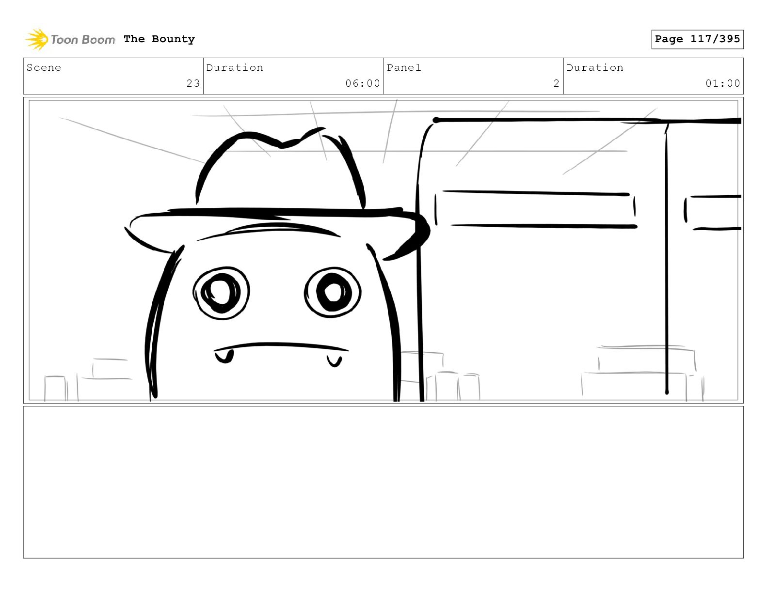Viewport: 768px width, 593px height.
Task: Click the "Page 117/395" box
Action: (x=697, y=39)
